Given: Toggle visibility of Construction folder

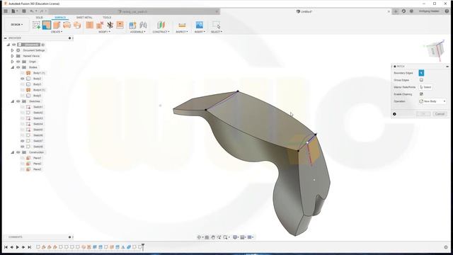Looking at the screenshot, I should click(x=18, y=152).
